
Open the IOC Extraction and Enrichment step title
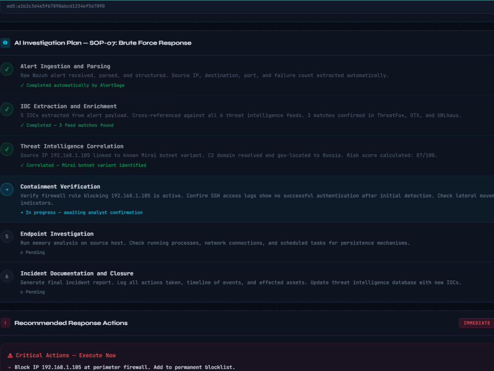point(68,106)
